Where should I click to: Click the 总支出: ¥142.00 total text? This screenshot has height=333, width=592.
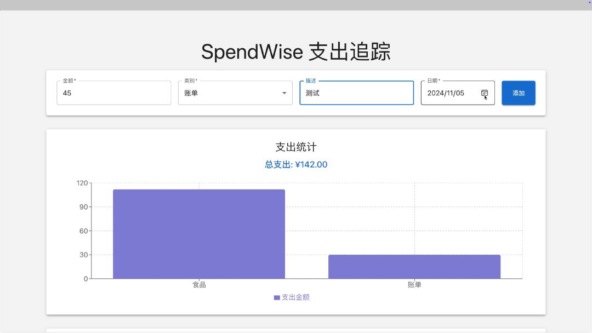coord(296,164)
